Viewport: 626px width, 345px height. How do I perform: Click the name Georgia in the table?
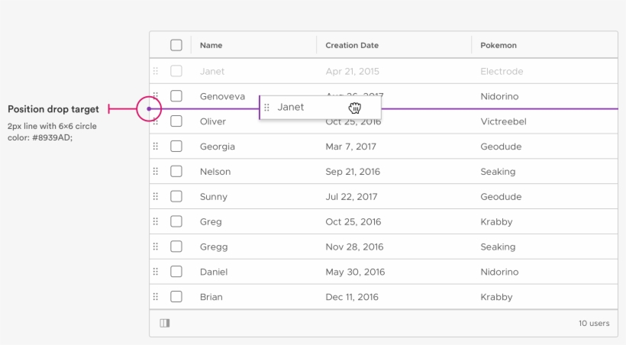point(217,147)
